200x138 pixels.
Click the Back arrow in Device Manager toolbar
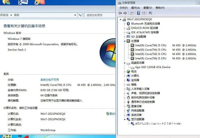coord(120,13)
